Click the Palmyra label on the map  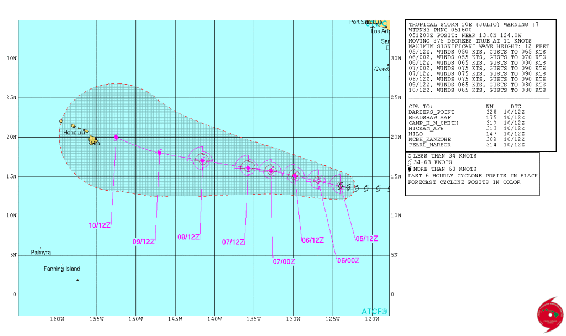pyautogui.click(x=41, y=253)
